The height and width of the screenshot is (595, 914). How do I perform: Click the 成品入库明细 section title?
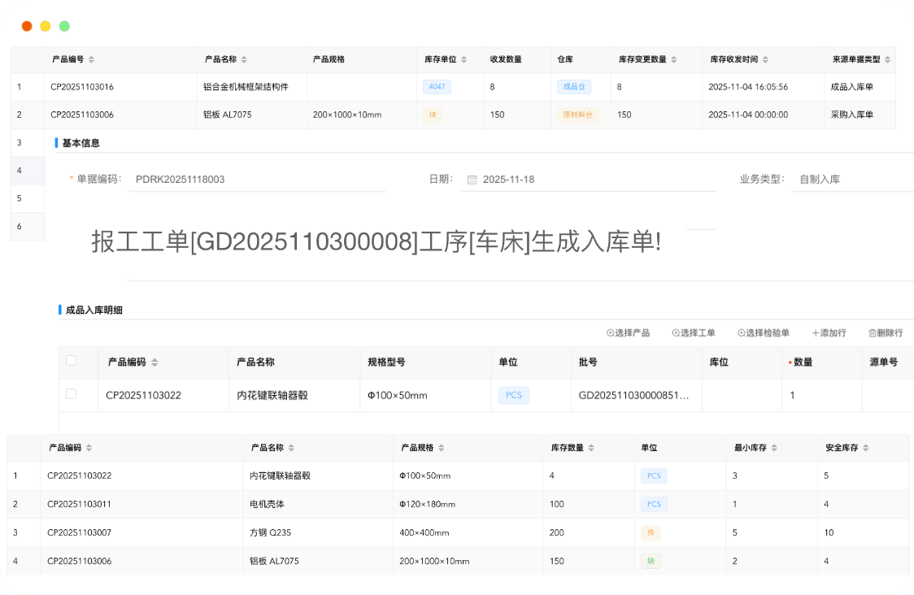[x=94, y=310]
